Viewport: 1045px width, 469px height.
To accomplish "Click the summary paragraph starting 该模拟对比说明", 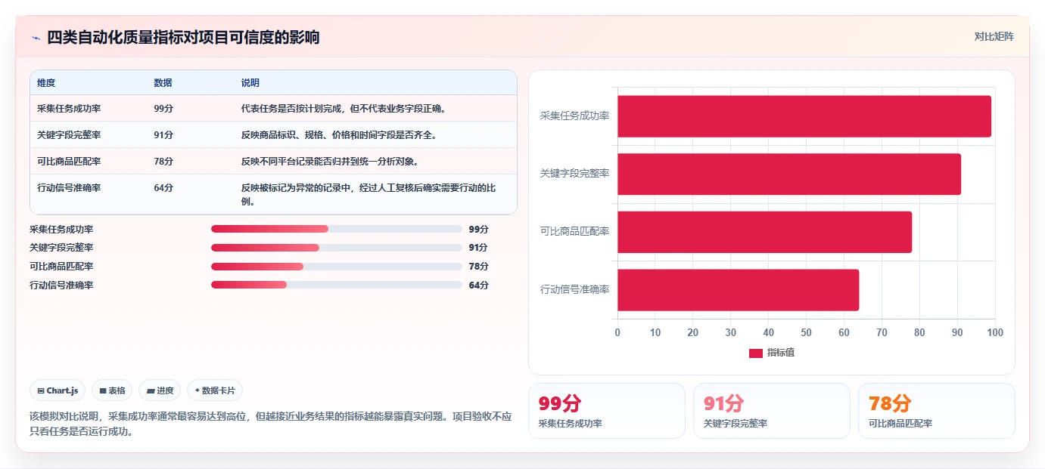I will click(271, 424).
